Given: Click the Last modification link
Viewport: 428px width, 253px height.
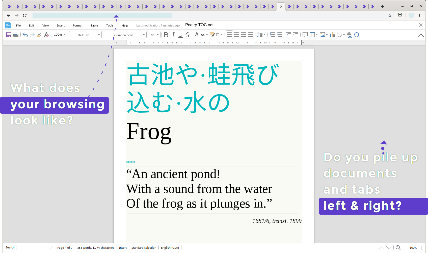Looking at the screenshot, I should tap(158, 26).
